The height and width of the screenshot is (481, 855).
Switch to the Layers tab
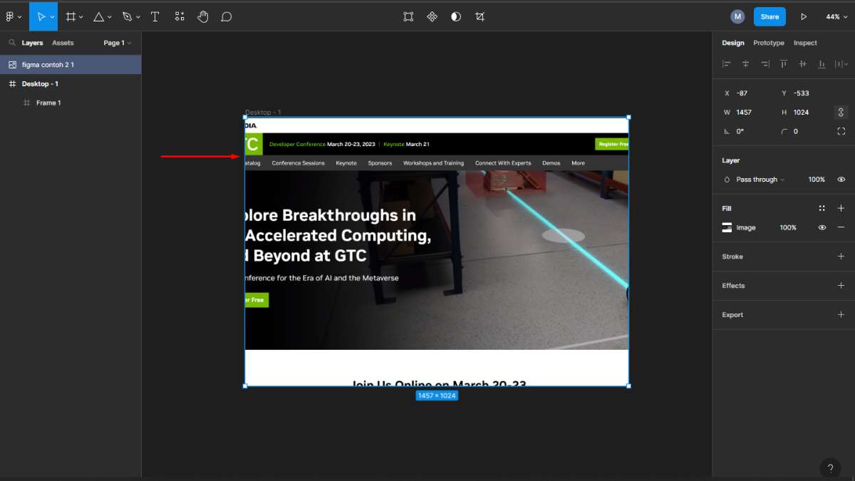click(x=32, y=43)
